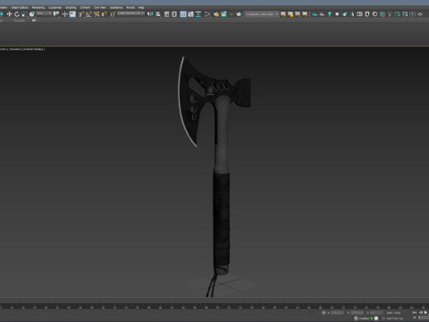The height and width of the screenshot is (322, 429).
Task: Toggle absolute/offset transform mode icon
Action: [324, 312]
